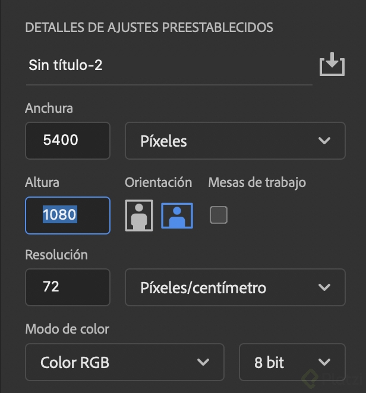Click the chevron arrow beside Color RGB
The width and height of the screenshot is (366, 393).
(x=203, y=362)
